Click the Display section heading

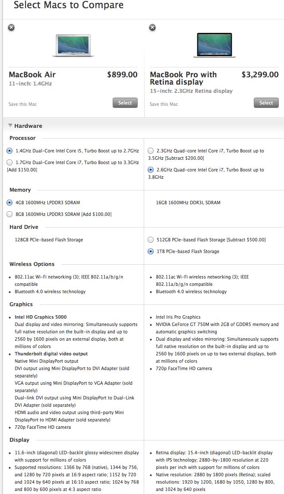click(19, 440)
